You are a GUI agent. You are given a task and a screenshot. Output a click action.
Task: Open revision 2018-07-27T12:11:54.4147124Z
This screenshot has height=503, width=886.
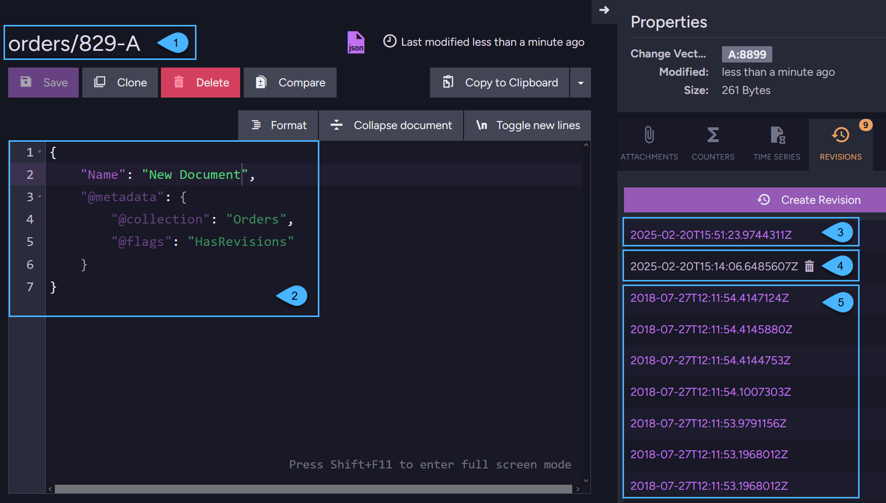[709, 298]
